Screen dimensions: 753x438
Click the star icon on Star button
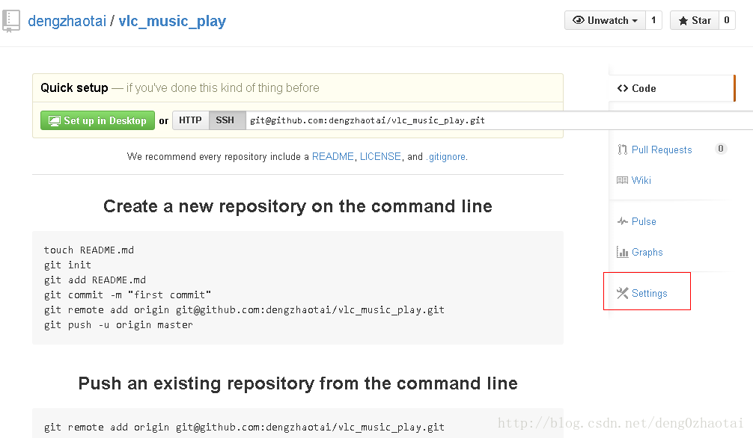click(683, 21)
